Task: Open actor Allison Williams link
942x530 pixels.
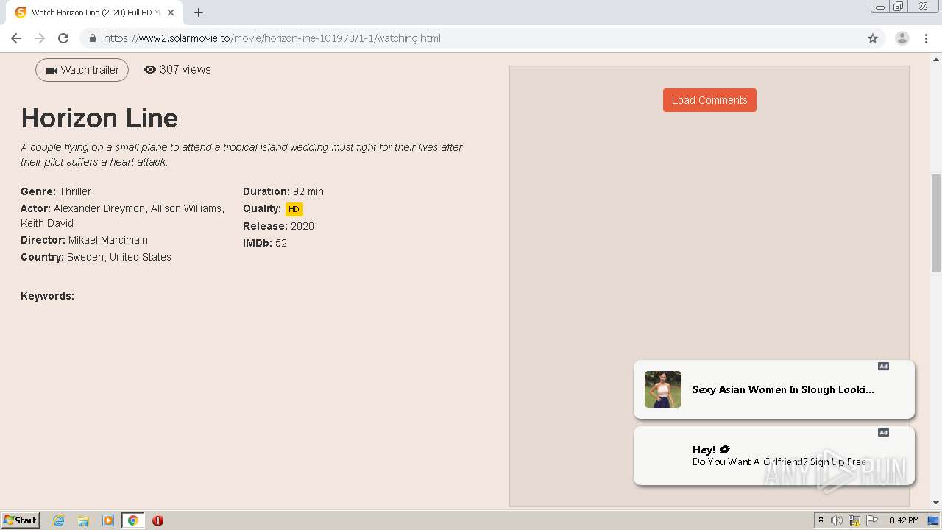Action: (x=186, y=208)
